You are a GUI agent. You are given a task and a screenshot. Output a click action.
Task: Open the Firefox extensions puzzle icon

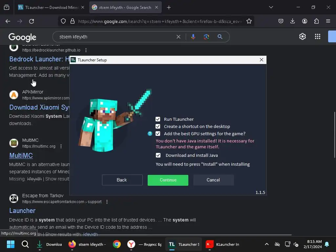click(x=316, y=21)
